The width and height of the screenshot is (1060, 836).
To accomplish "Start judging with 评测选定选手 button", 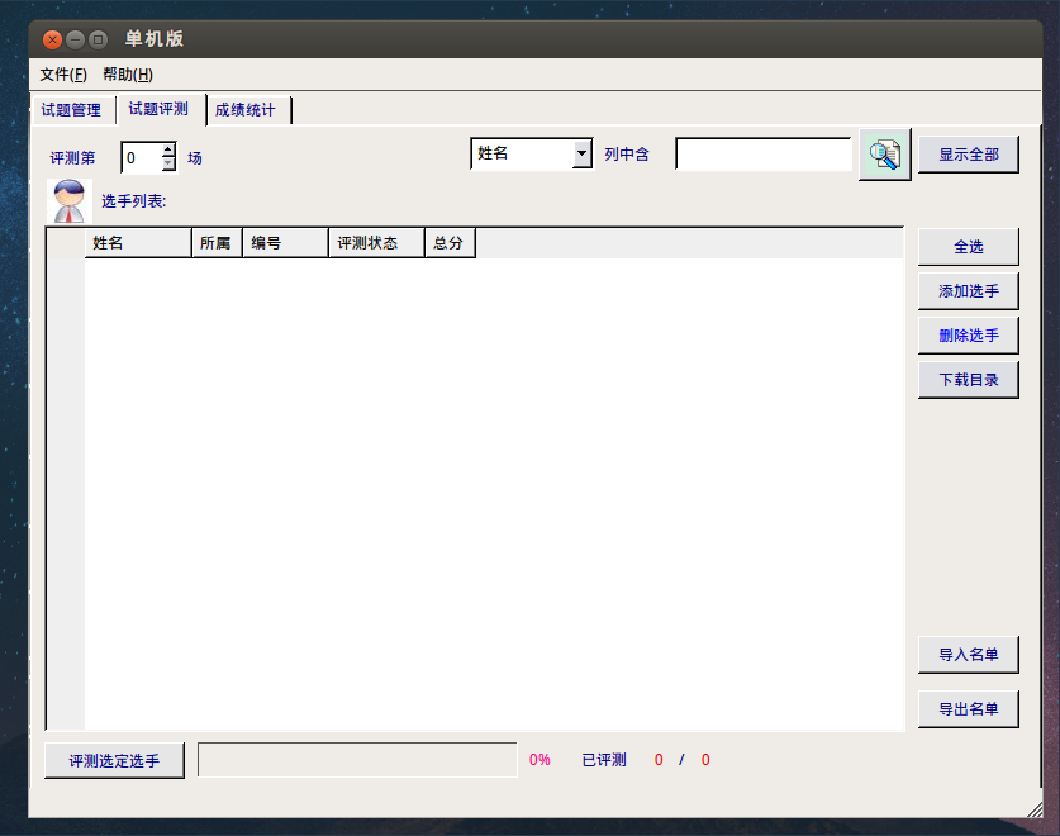I will click(x=114, y=761).
